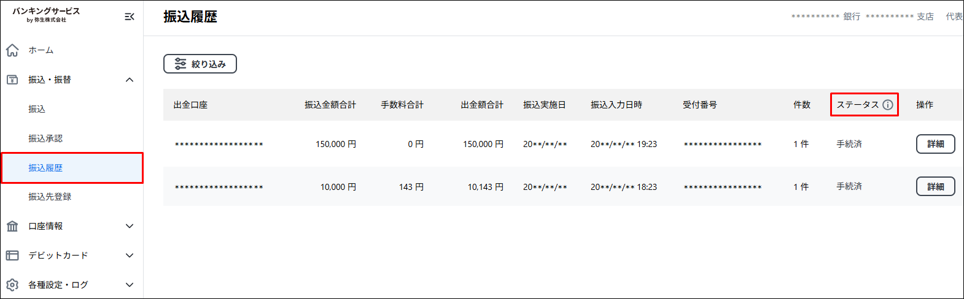The image size is (964, 299).
Task: Expand the 口座情報 section chevron
Action: tap(130, 226)
